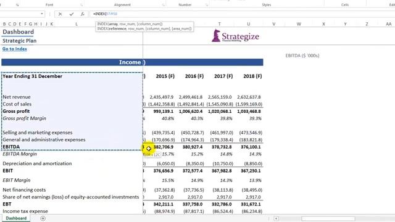Select the EBITDA Margin row label
Screen dimensions: 395x222
pos(20,154)
